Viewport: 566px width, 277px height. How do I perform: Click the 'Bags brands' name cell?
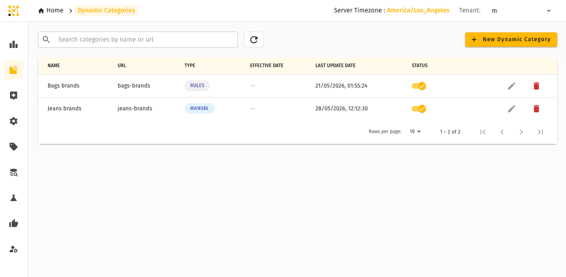point(64,86)
